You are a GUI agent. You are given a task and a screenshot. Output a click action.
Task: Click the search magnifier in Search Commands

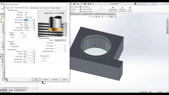[x=153, y=4]
